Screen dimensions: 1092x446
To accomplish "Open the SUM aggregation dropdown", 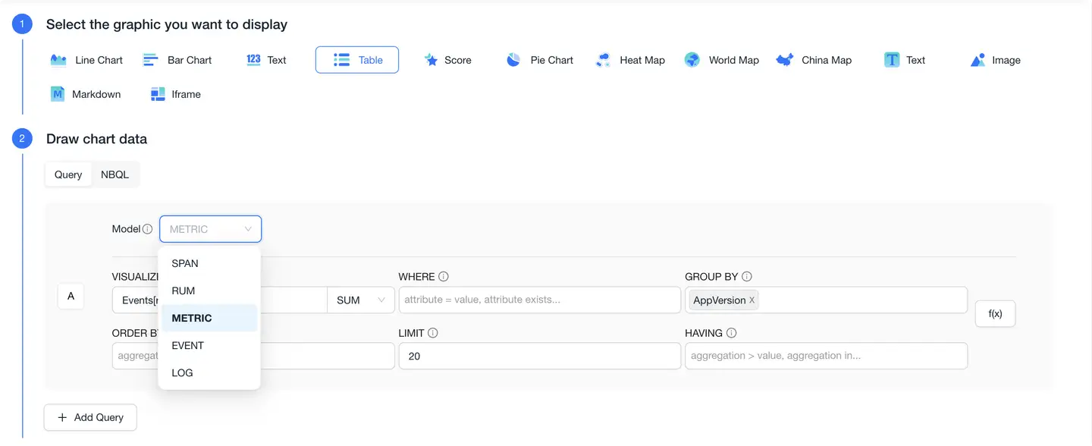I will (x=361, y=300).
